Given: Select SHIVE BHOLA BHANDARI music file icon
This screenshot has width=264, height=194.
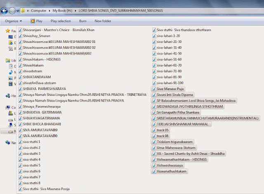Looking at the screenshot, I should pos(20,124).
